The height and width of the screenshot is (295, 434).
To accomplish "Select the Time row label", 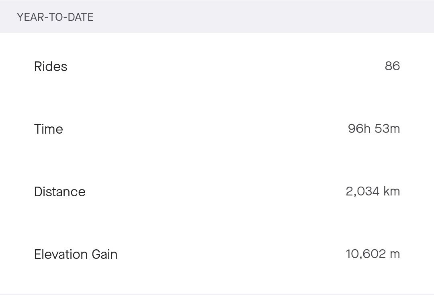I will coord(49,129).
